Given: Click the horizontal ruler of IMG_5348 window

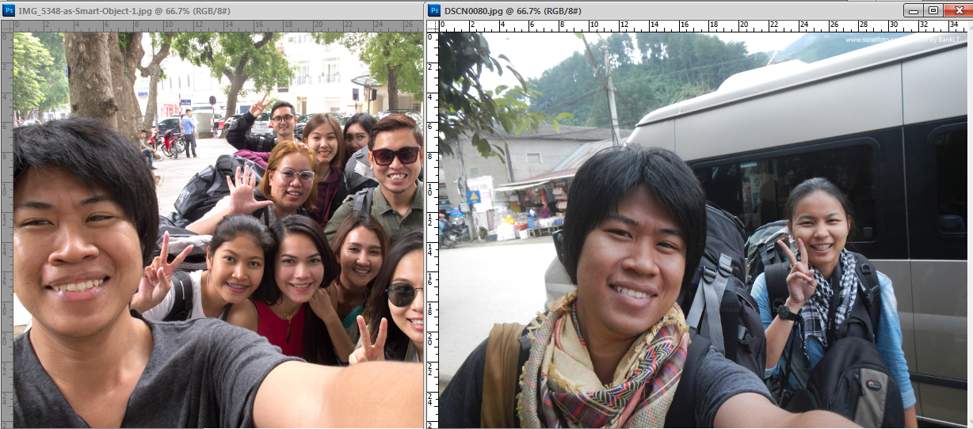Looking at the screenshot, I should (x=218, y=25).
